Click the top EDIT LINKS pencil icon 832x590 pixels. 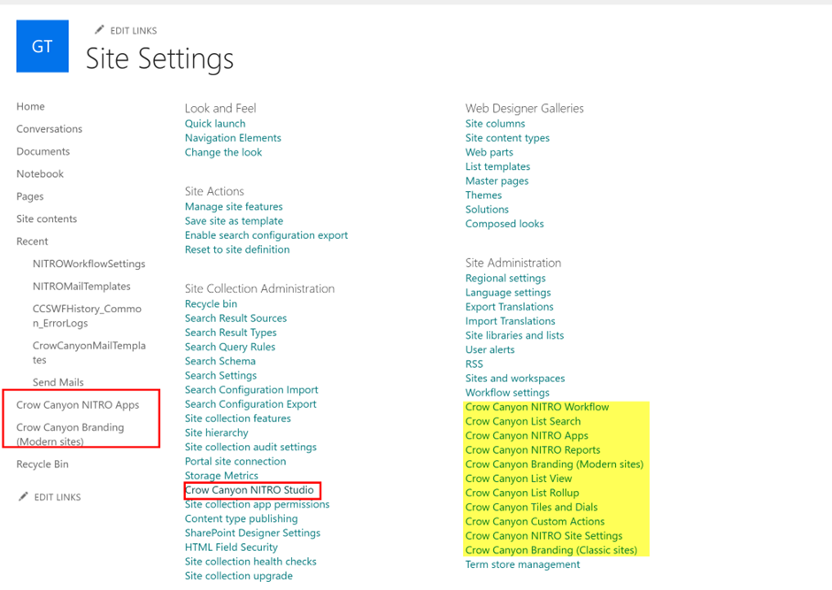(x=99, y=30)
